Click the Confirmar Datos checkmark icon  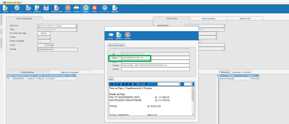(17, 8)
